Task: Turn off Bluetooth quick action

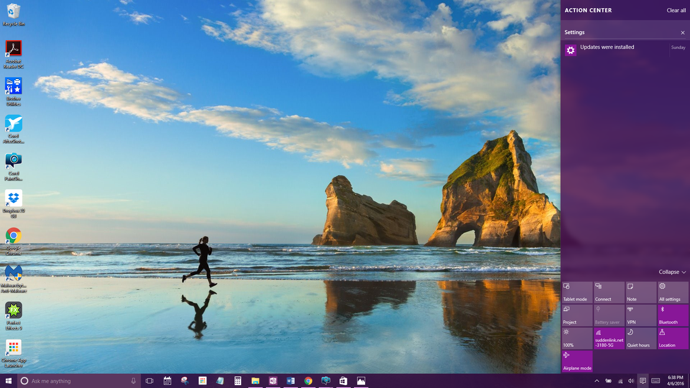Action: point(672,314)
